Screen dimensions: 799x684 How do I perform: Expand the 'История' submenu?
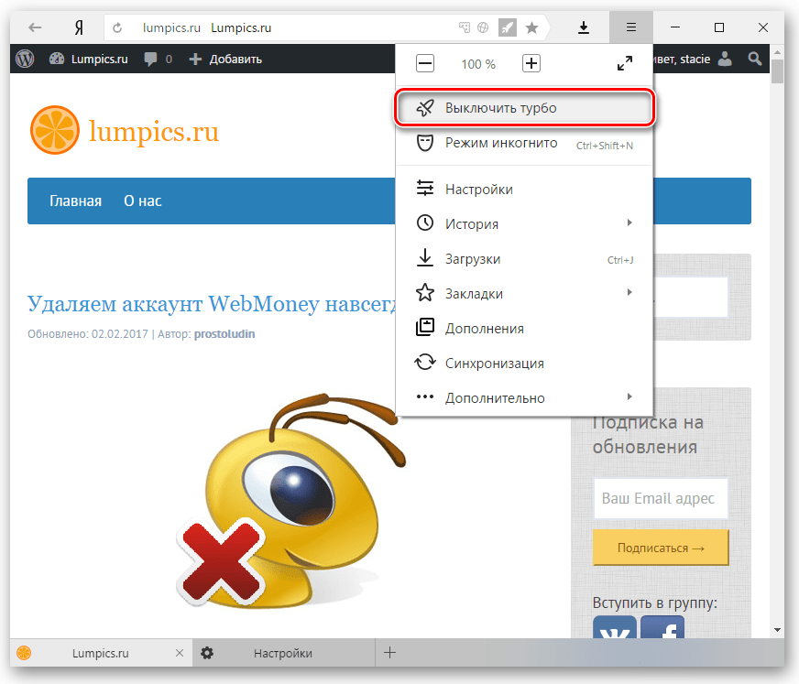click(x=524, y=224)
